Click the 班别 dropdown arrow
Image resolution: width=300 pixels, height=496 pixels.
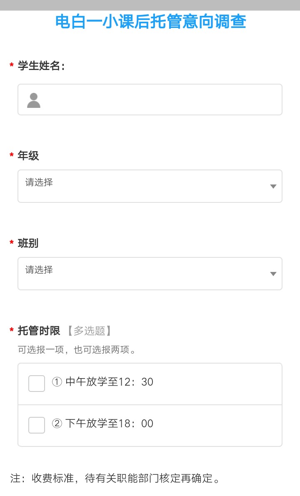point(273,274)
